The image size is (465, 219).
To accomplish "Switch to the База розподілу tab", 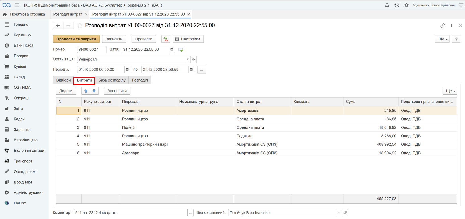I will pos(112,80).
